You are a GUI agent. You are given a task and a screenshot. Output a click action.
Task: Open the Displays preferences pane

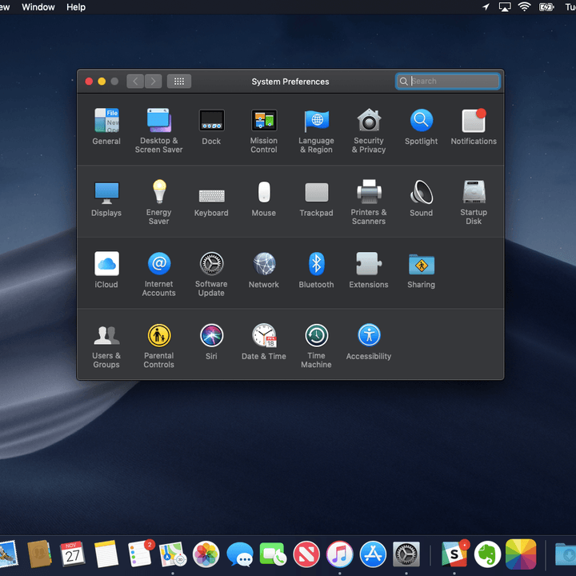coord(106,198)
